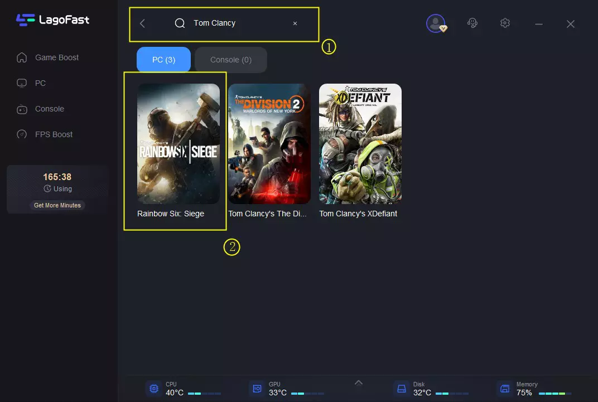Switch to the PC (3) tab
The width and height of the screenshot is (598, 402).
[x=163, y=60]
